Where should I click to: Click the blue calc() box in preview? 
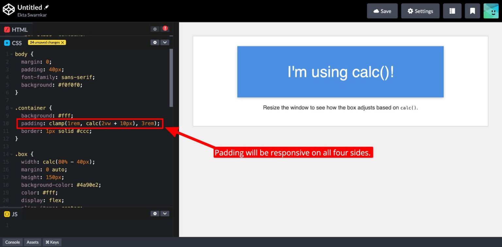tap(340, 72)
